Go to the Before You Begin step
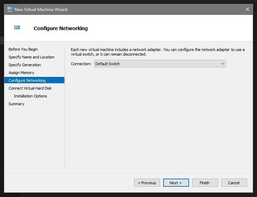Screen dimensions: 257x197 point(23,49)
